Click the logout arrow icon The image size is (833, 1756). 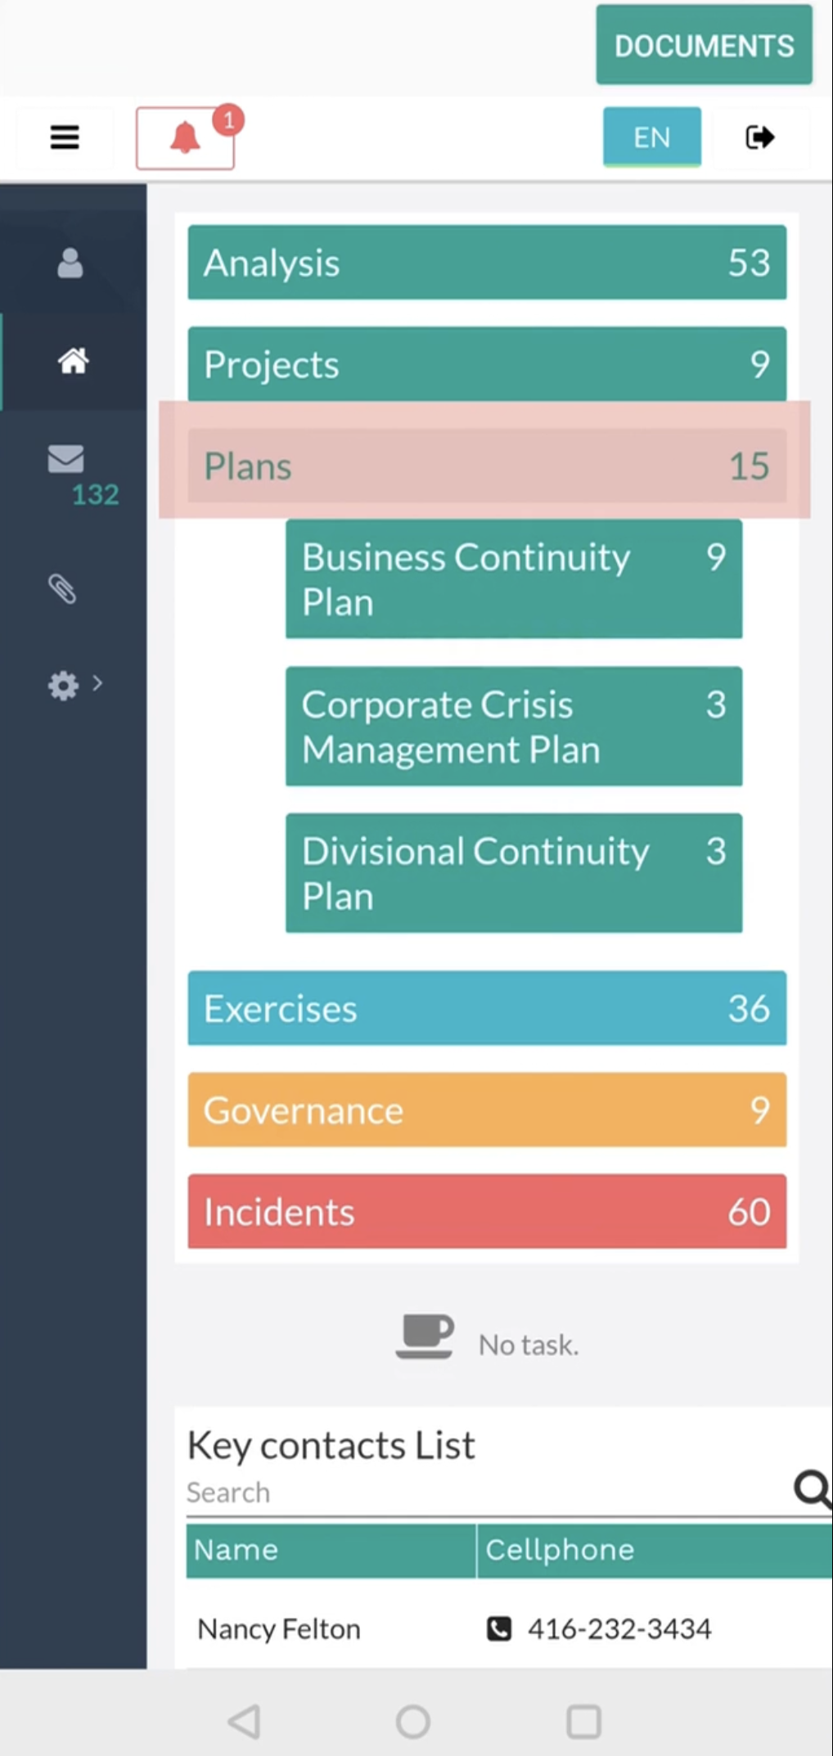point(759,137)
